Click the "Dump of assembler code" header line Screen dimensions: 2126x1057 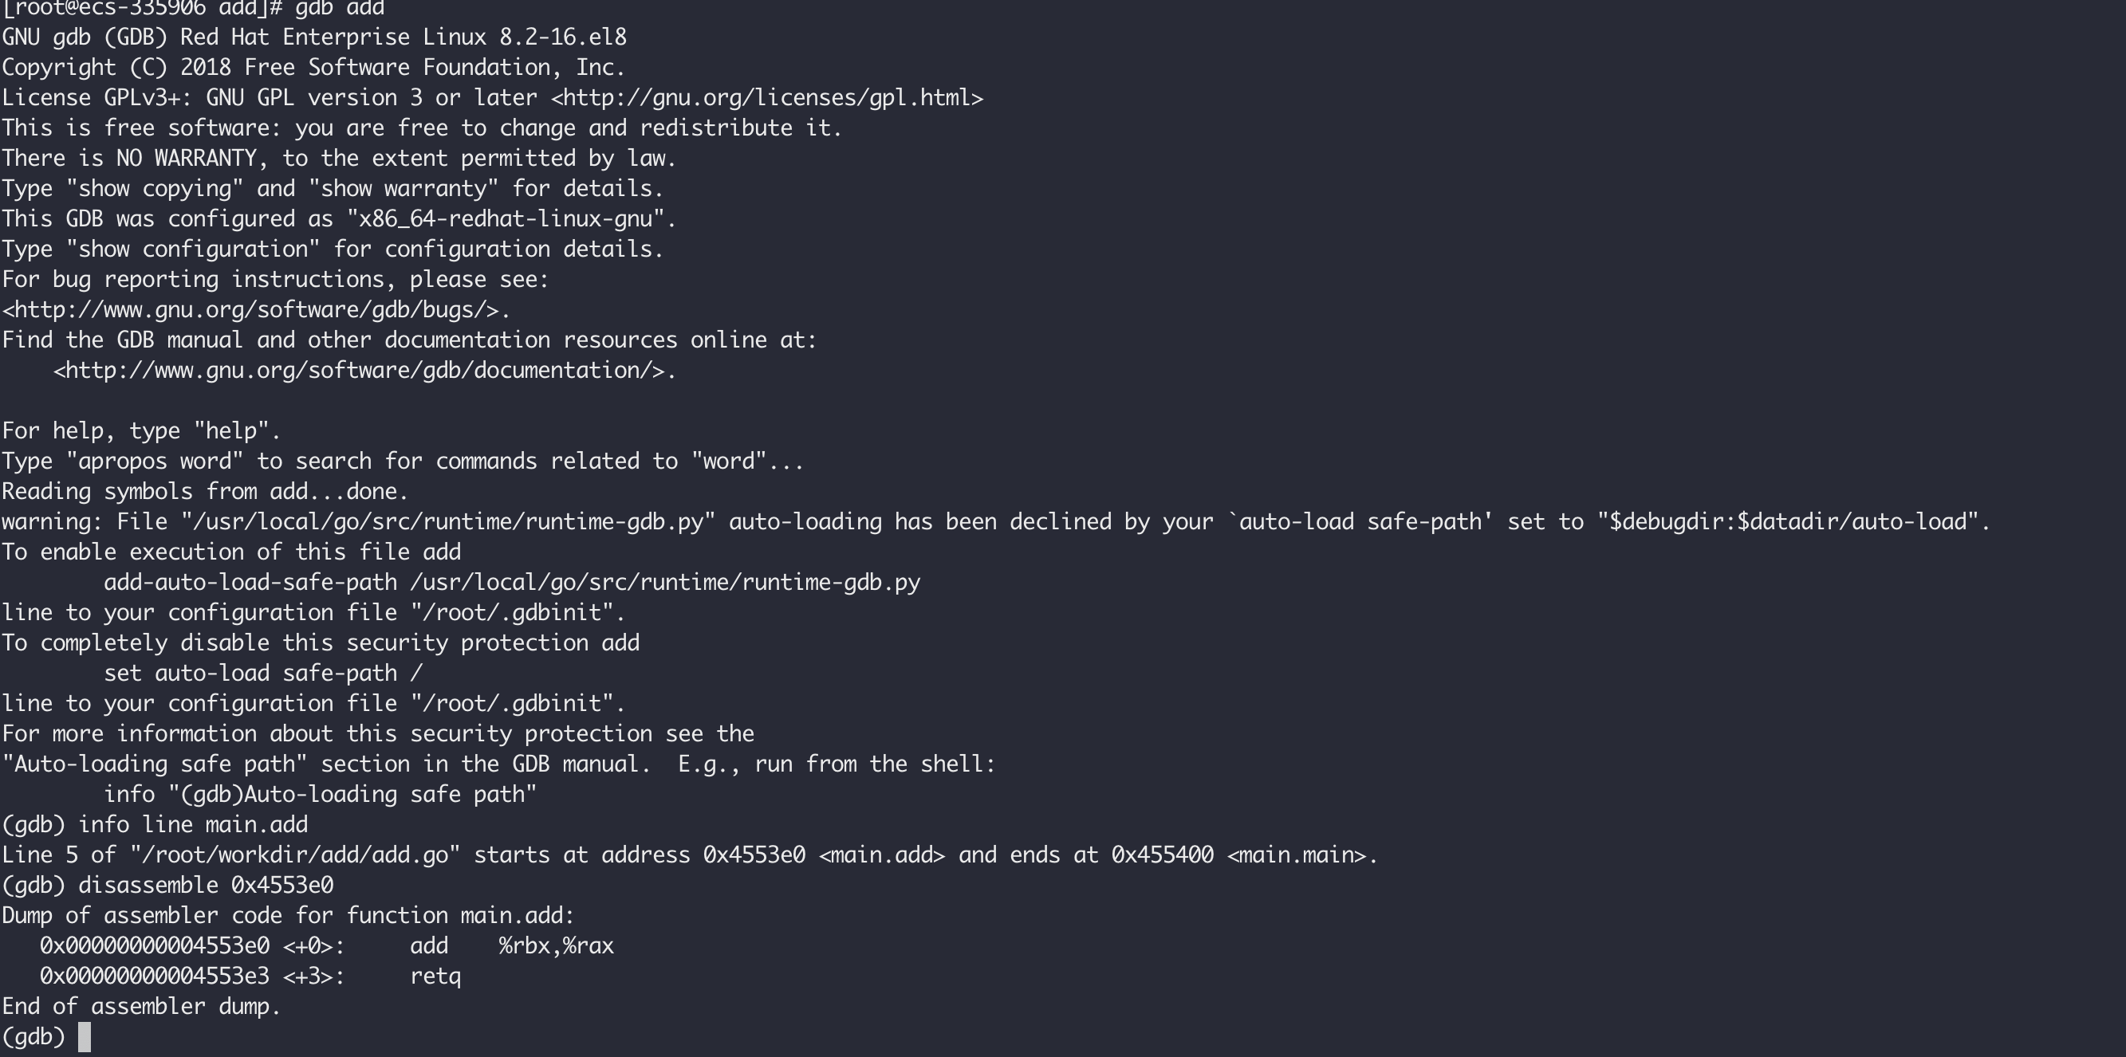click(287, 916)
